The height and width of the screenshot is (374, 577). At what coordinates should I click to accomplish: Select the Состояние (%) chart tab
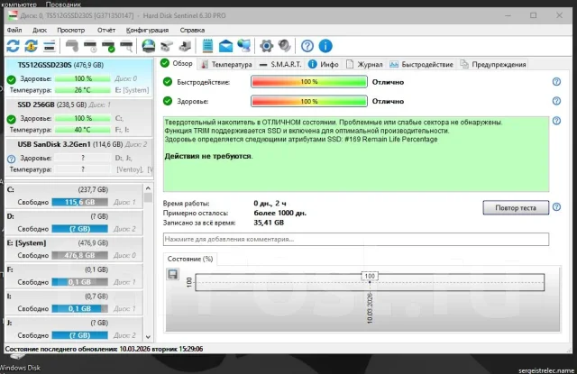[190, 259]
